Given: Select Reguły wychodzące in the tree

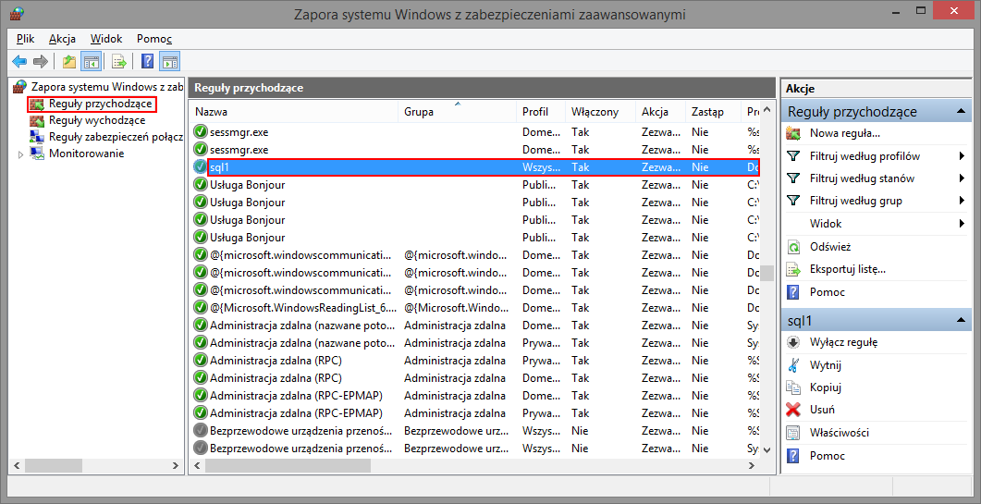Looking at the screenshot, I should pos(97,120).
